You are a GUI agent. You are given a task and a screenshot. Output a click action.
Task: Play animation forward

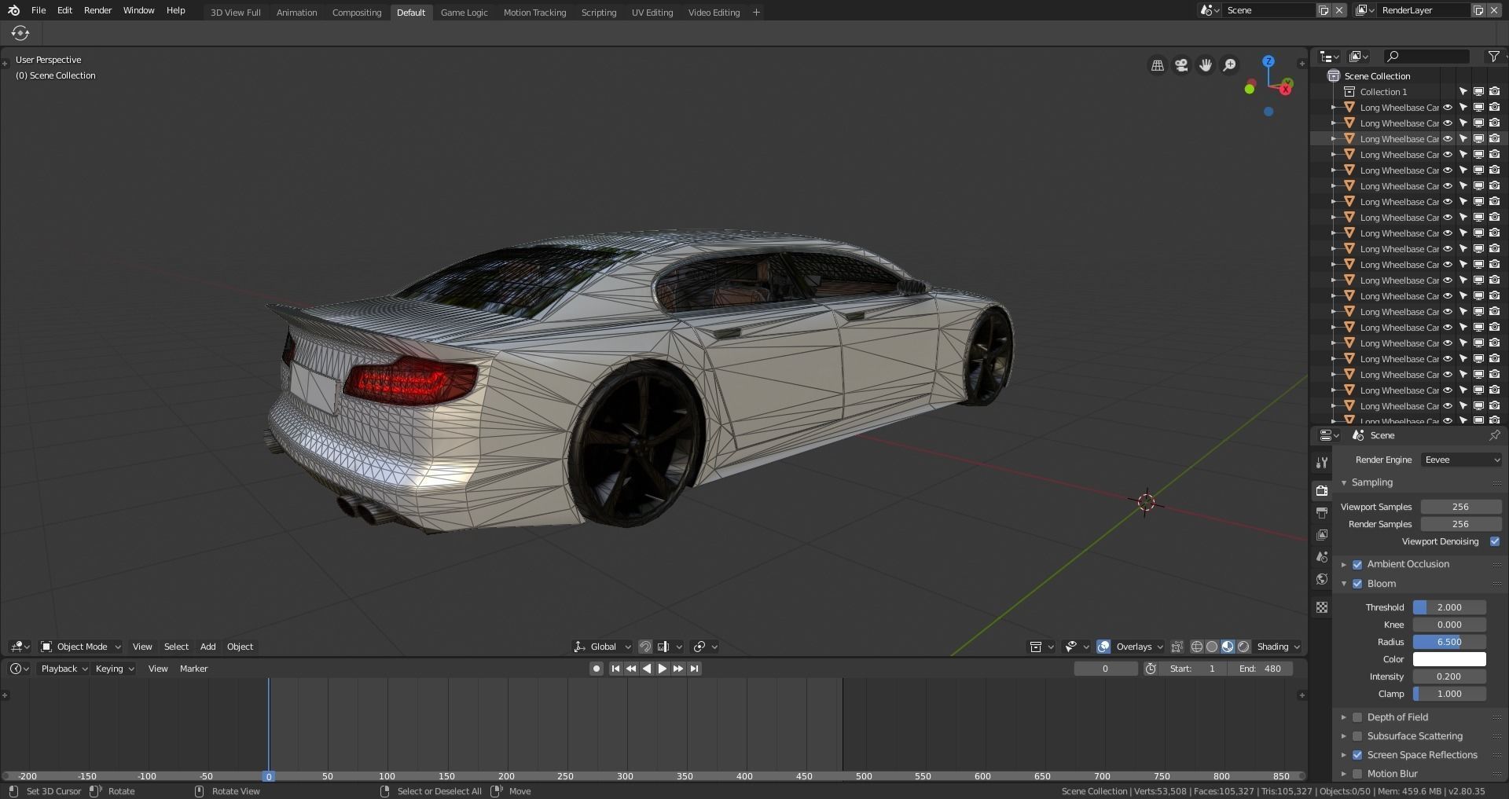tap(663, 669)
